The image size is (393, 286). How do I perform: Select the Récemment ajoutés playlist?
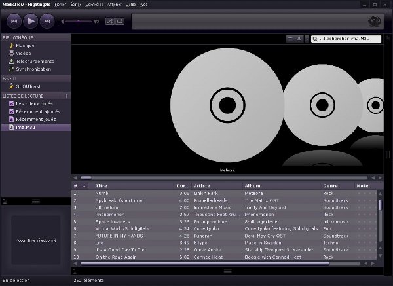[39, 111]
